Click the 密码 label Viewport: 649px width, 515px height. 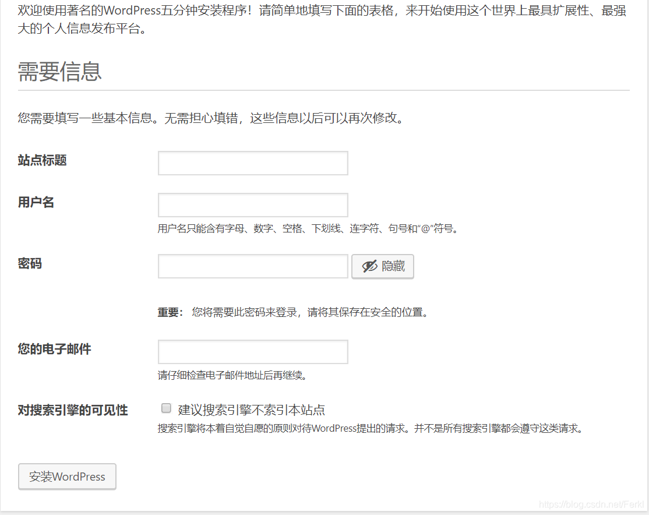[30, 263]
